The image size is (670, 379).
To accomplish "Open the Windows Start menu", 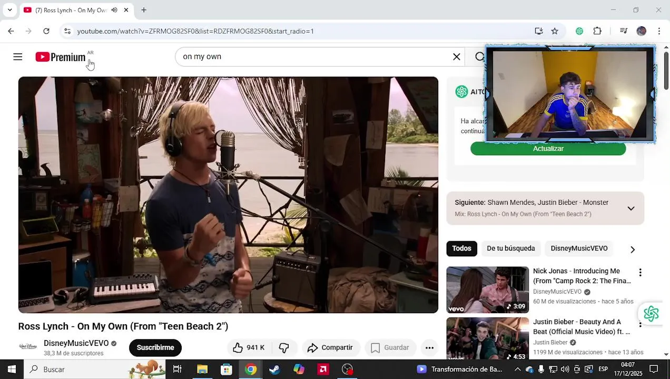I will point(12,369).
